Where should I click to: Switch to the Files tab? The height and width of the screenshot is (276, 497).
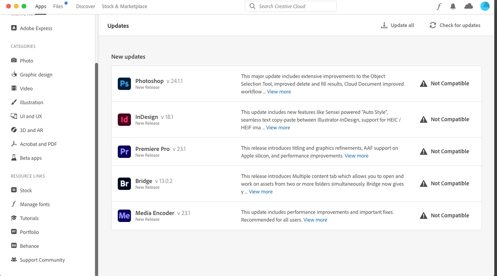tap(58, 7)
